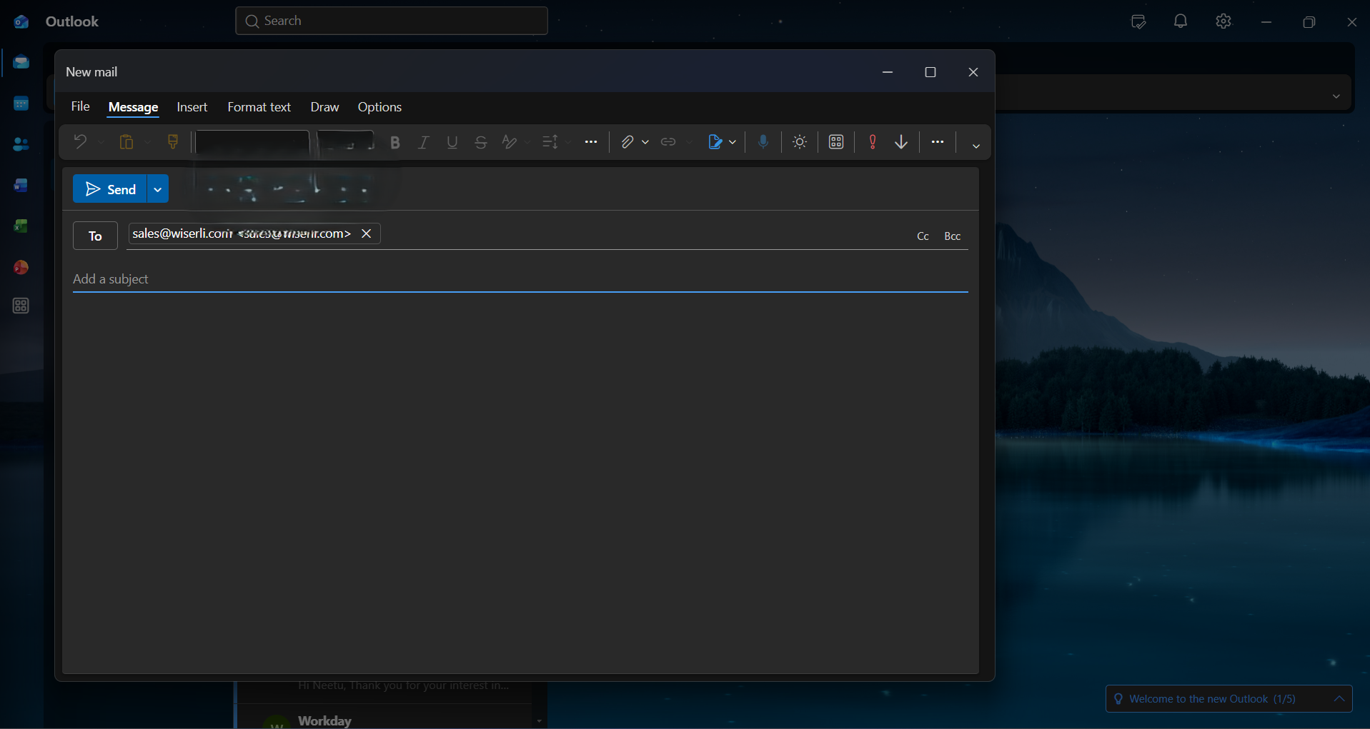Click the Outlook Search box
Screen dimensions: 1370x729
click(392, 21)
